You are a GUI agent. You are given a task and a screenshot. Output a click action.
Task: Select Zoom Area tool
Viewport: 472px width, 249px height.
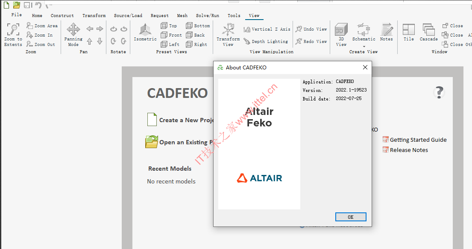[42, 26]
